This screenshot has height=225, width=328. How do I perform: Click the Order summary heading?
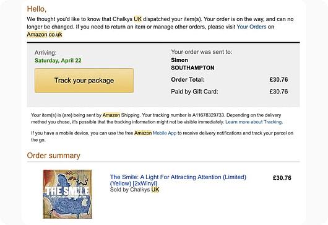click(x=54, y=156)
